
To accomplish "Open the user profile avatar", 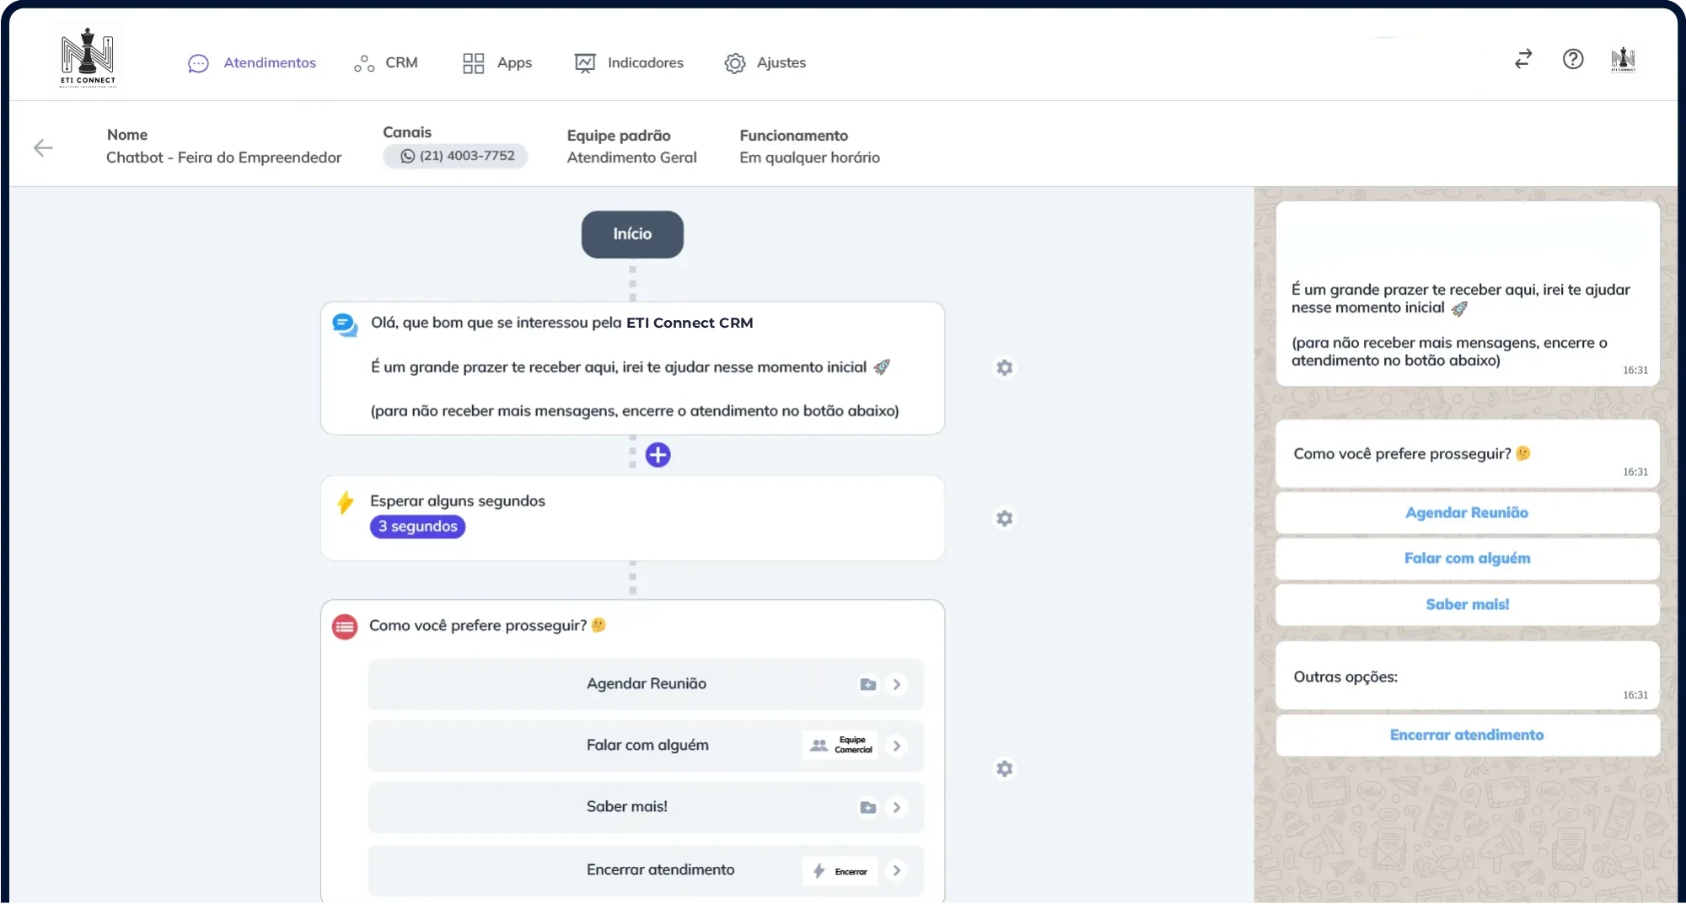I will pyautogui.click(x=1623, y=59).
